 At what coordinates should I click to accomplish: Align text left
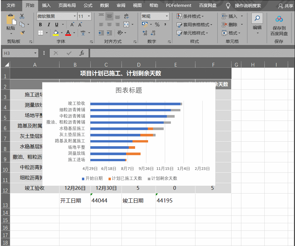pos(101,25)
